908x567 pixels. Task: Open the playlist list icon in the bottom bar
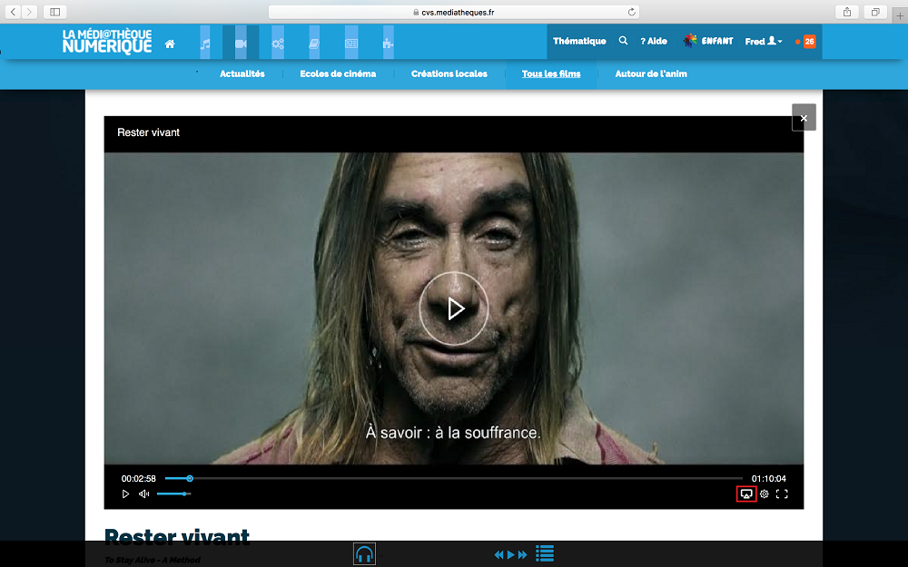point(544,553)
